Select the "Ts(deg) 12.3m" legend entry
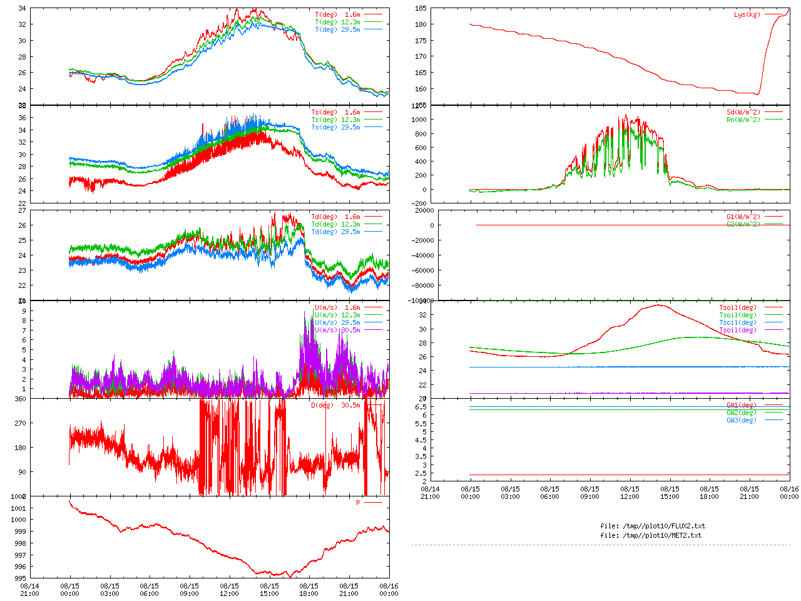Image resolution: width=801 pixels, height=601 pixels. 335,120
